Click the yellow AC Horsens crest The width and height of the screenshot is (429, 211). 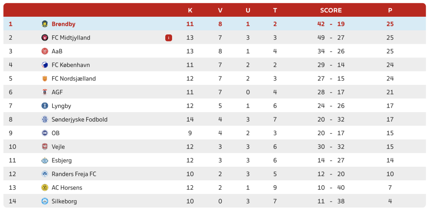click(45, 188)
